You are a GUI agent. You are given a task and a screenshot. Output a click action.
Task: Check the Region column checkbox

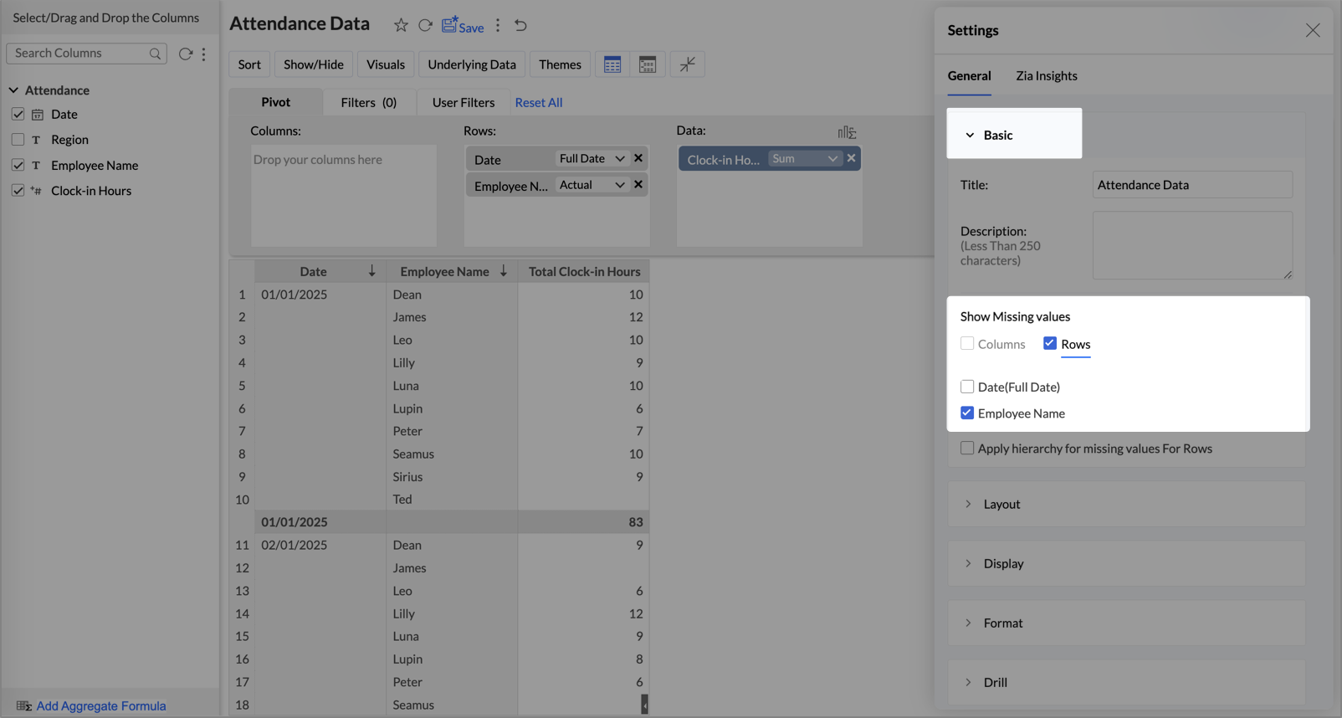[x=18, y=140]
